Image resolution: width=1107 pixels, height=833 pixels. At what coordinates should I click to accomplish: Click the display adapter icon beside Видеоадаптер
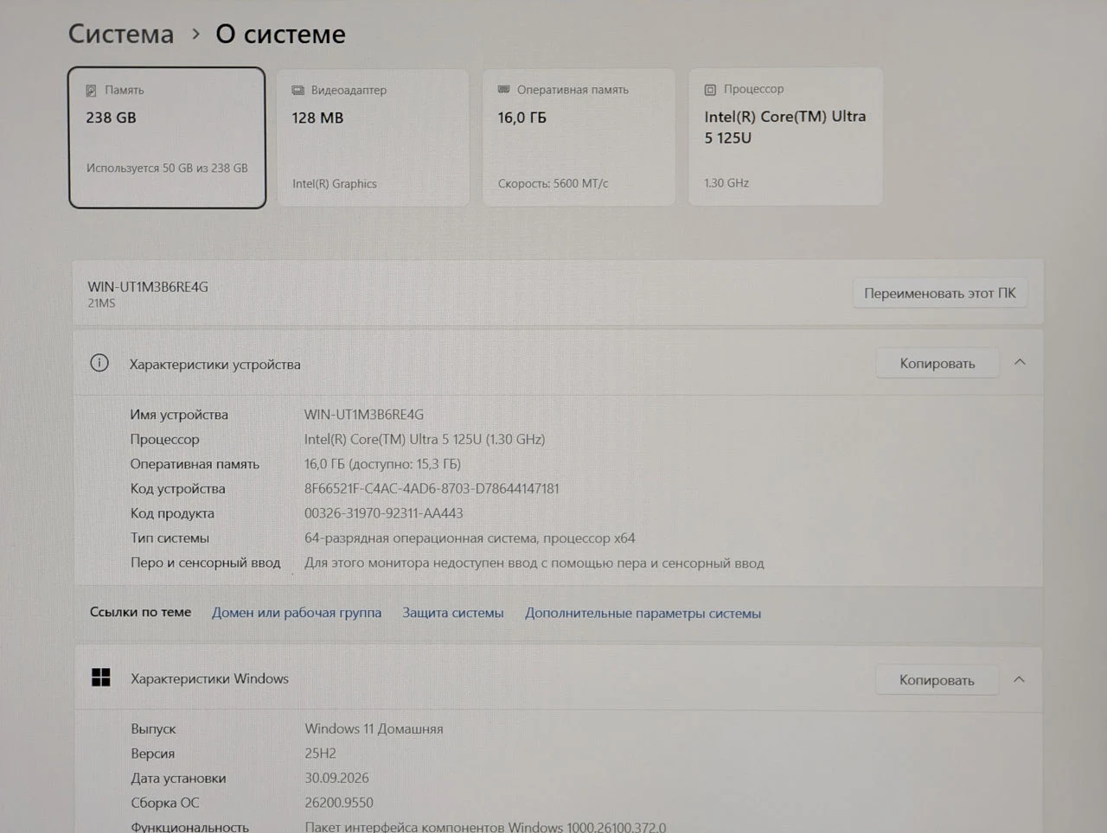coord(298,90)
